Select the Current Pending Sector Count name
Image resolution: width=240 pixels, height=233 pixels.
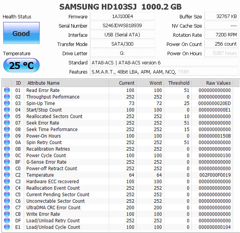58,195
